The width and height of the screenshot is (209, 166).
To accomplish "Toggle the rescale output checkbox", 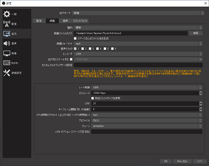I will [x=71, y=59].
